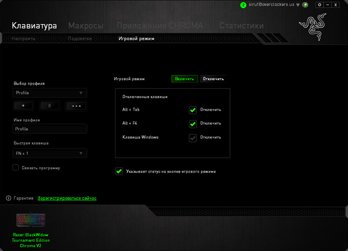Click the warranty info icon beside Гарантия
348x251 pixels.
(x=8, y=198)
